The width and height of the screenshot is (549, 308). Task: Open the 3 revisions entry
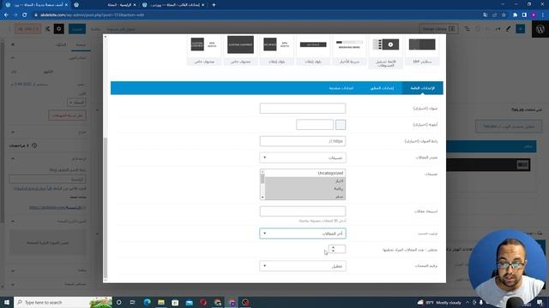click(23, 145)
